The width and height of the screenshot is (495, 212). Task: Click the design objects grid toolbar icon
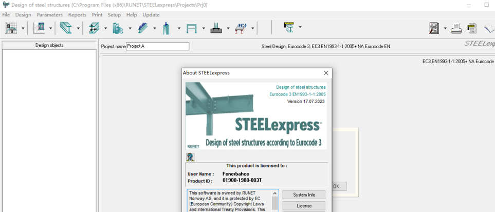(x=11, y=28)
